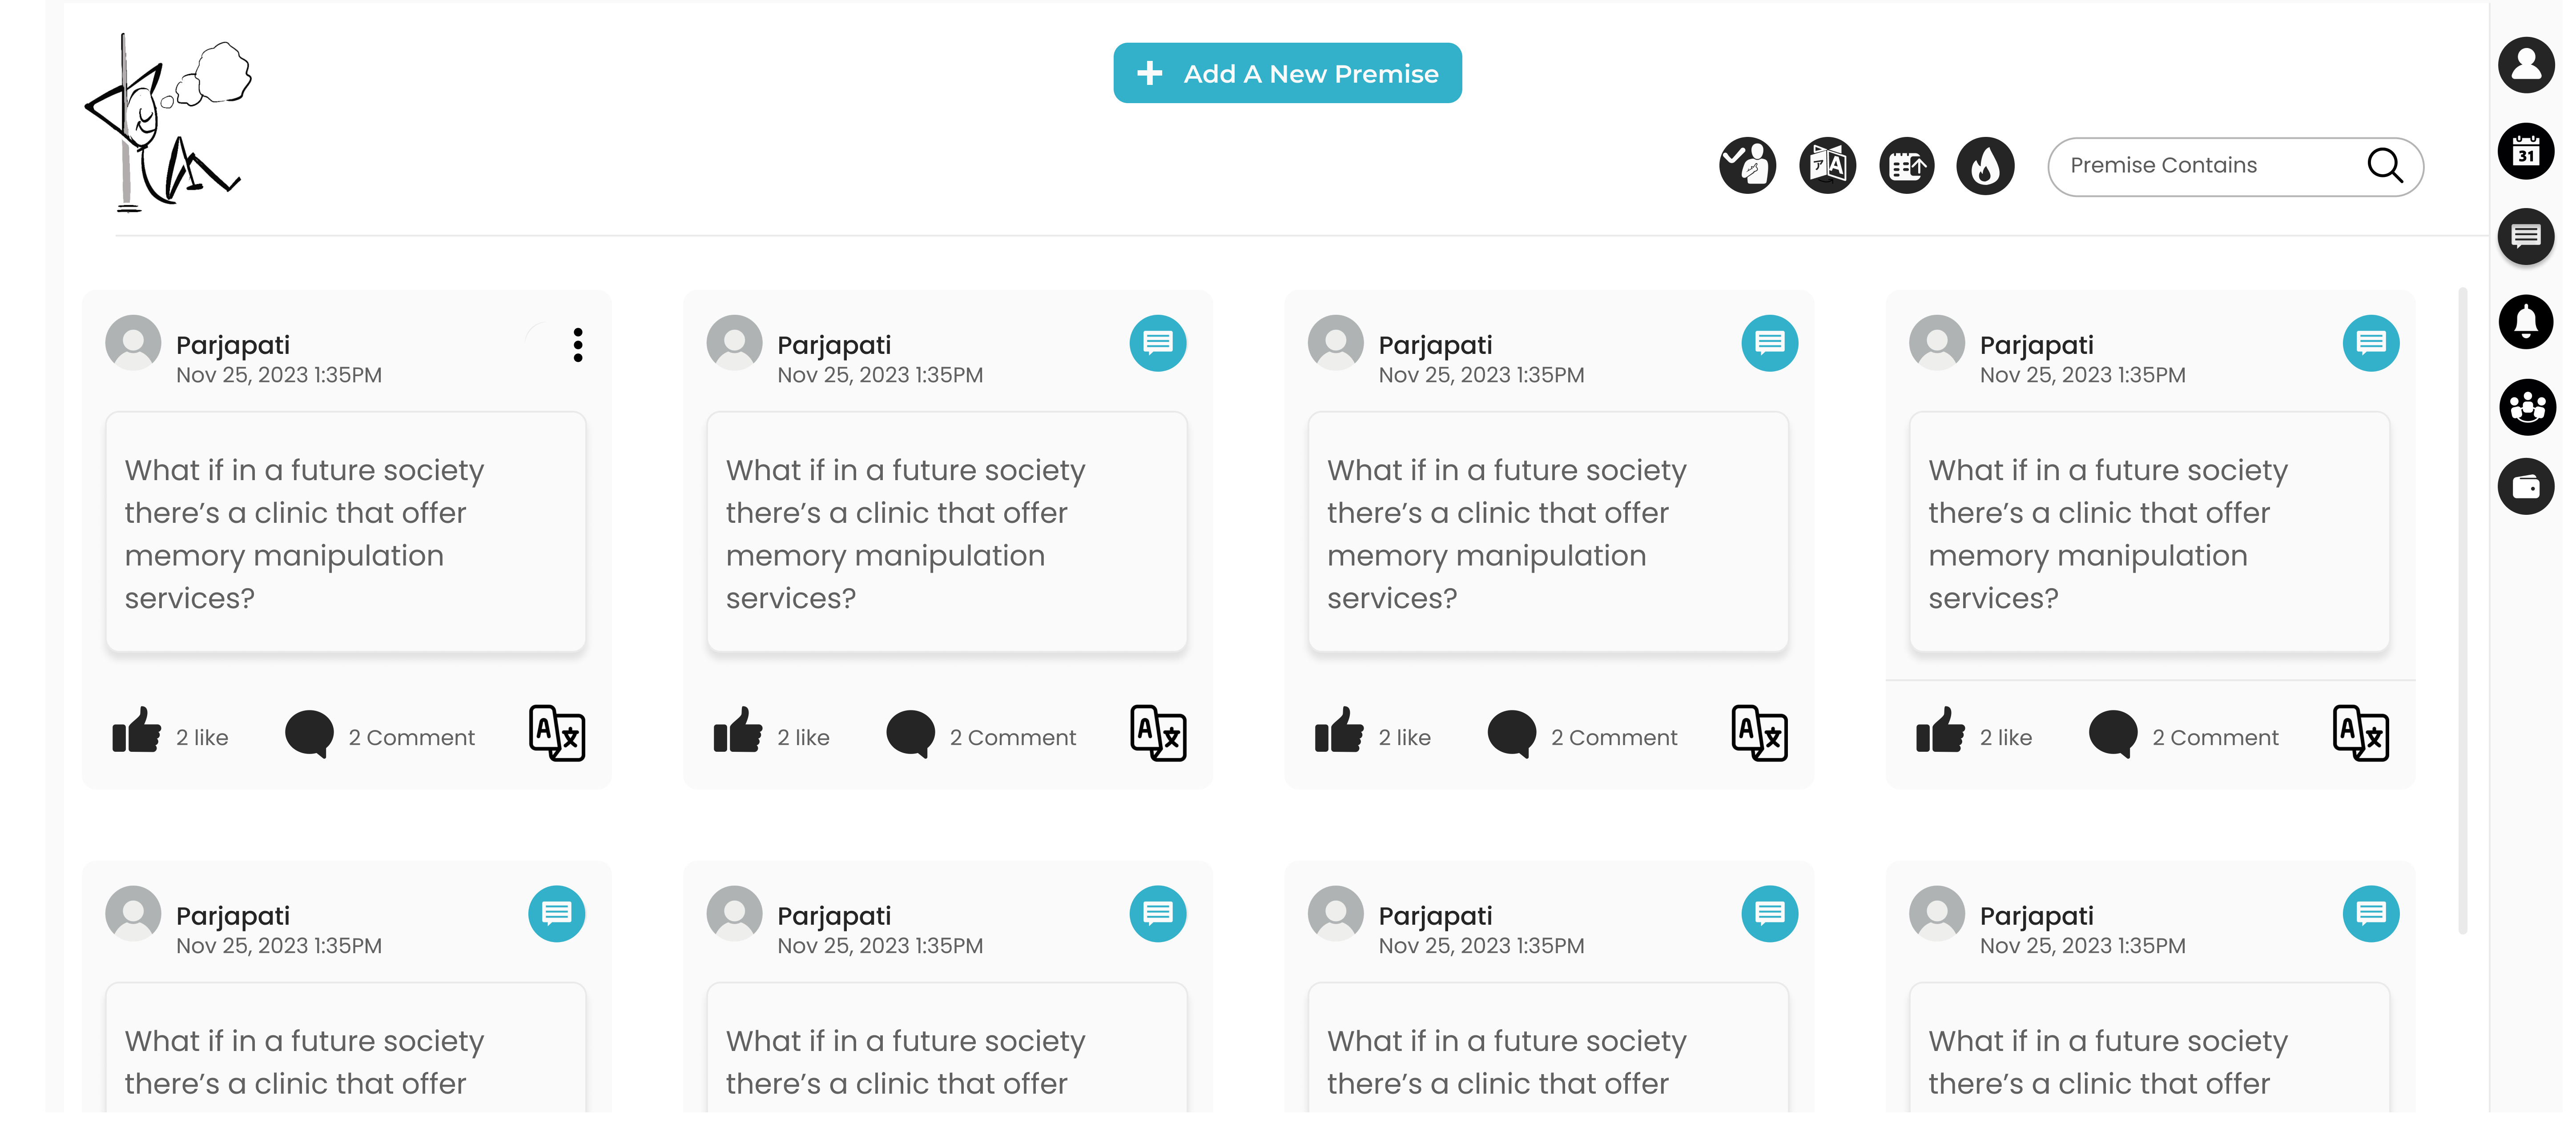2576x1131 pixels.
Task: Select the person checkmark filter icon
Action: 1747,166
